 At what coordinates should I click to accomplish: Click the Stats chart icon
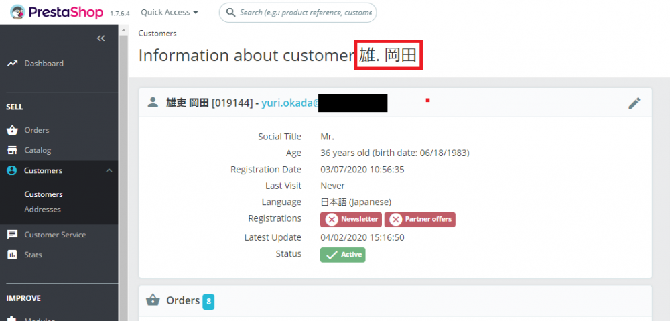pos(12,255)
